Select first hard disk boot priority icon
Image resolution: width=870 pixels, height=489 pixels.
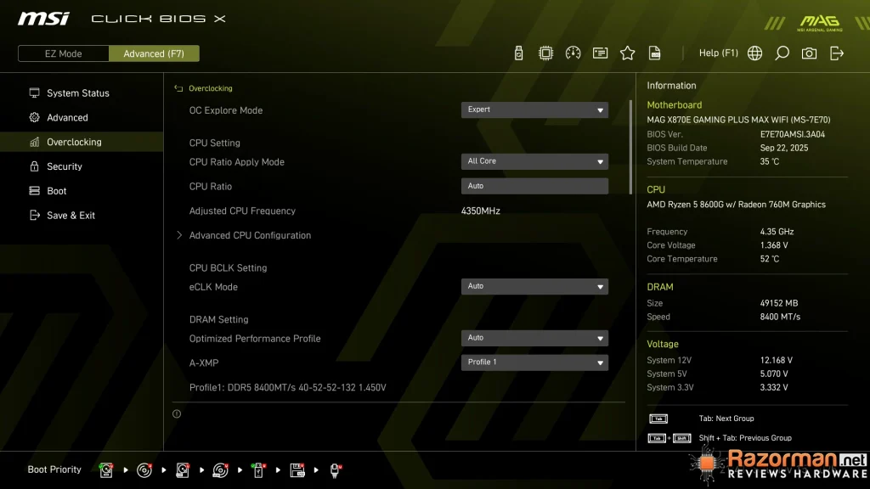106,470
